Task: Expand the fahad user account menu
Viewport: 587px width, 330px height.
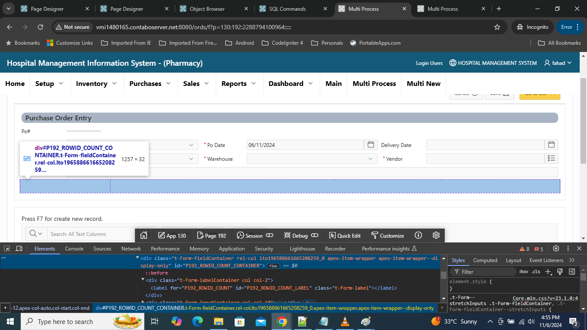Action: [x=558, y=63]
